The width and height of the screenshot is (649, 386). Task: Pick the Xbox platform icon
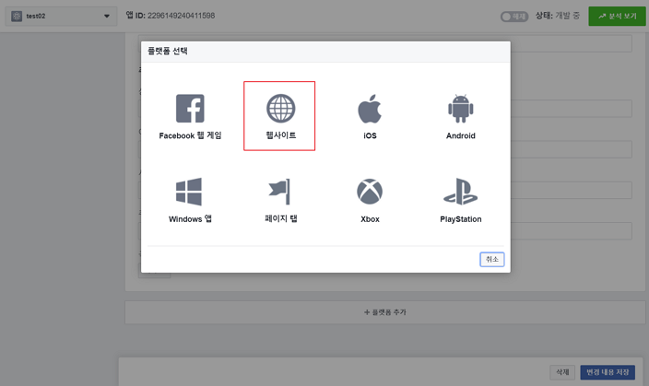tap(370, 192)
